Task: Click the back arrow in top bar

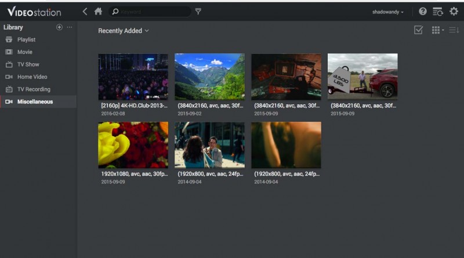Action: point(85,11)
